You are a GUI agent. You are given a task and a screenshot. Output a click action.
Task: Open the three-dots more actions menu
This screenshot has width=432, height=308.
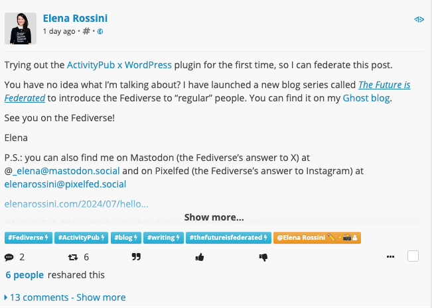point(392,257)
